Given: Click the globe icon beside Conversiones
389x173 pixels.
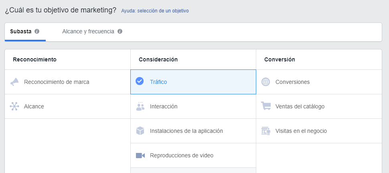Looking at the screenshot, I should [x=266, y=82].
